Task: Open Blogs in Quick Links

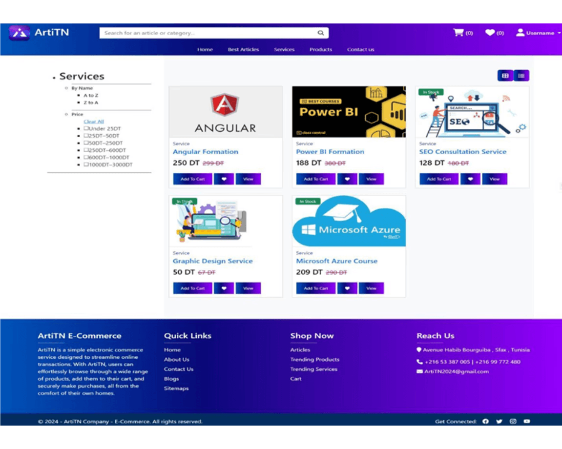Action: click(171, 379)
